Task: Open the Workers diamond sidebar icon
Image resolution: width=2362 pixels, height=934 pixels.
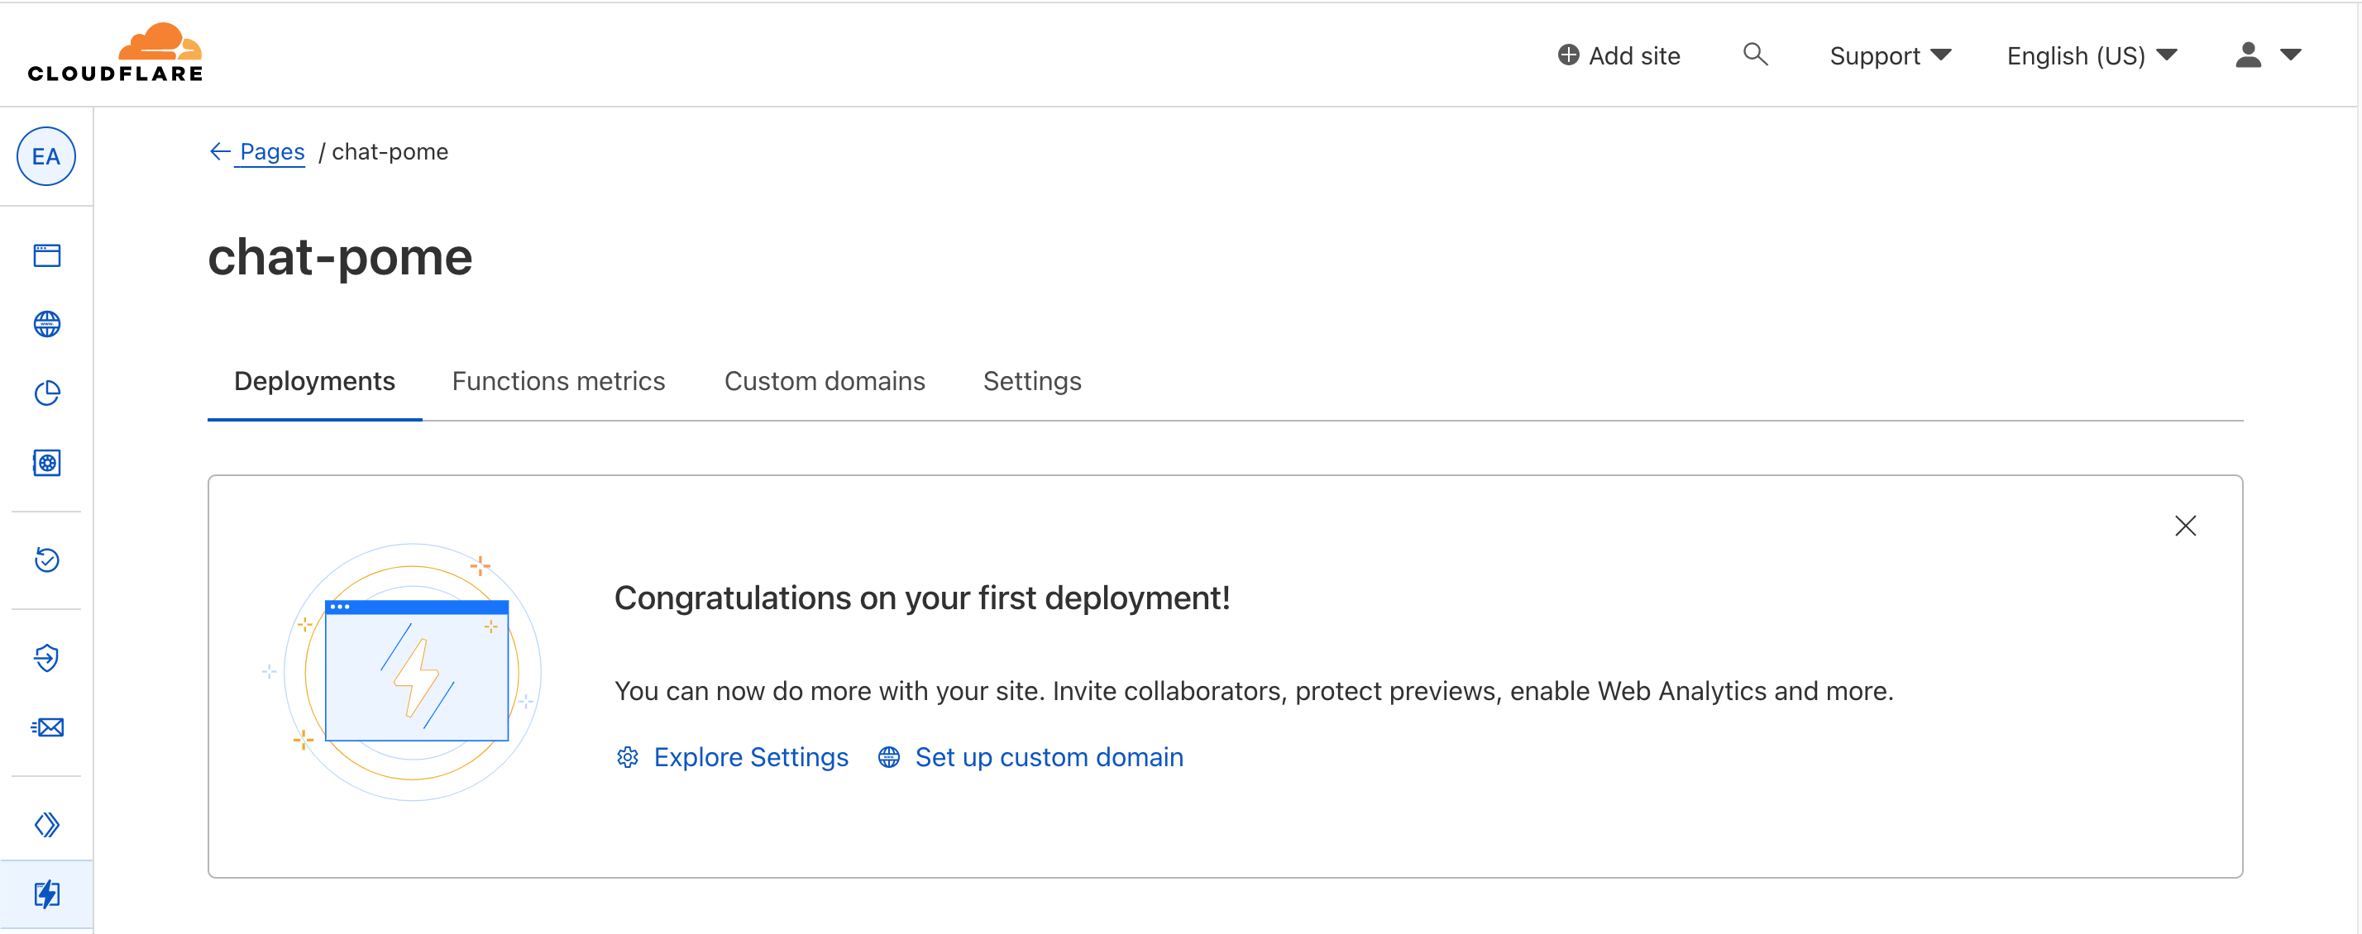Action: pyautogui.click(x=47, y=825)
